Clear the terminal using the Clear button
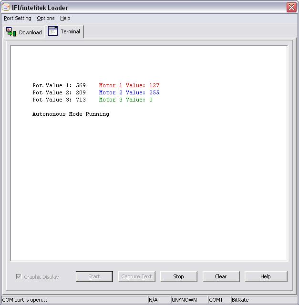The width and height of the screenshot is (299, 305). (x=221, y=276)
